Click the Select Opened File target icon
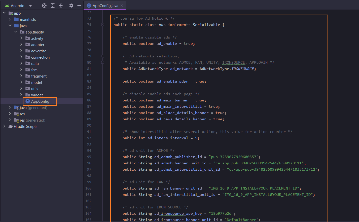 coord(44,6)
